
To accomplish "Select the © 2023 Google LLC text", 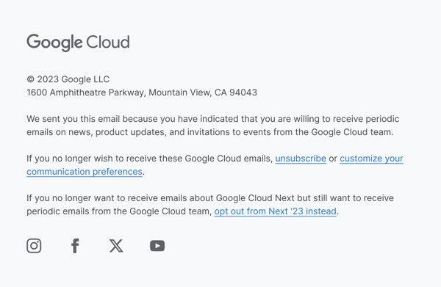I will 68,79.
